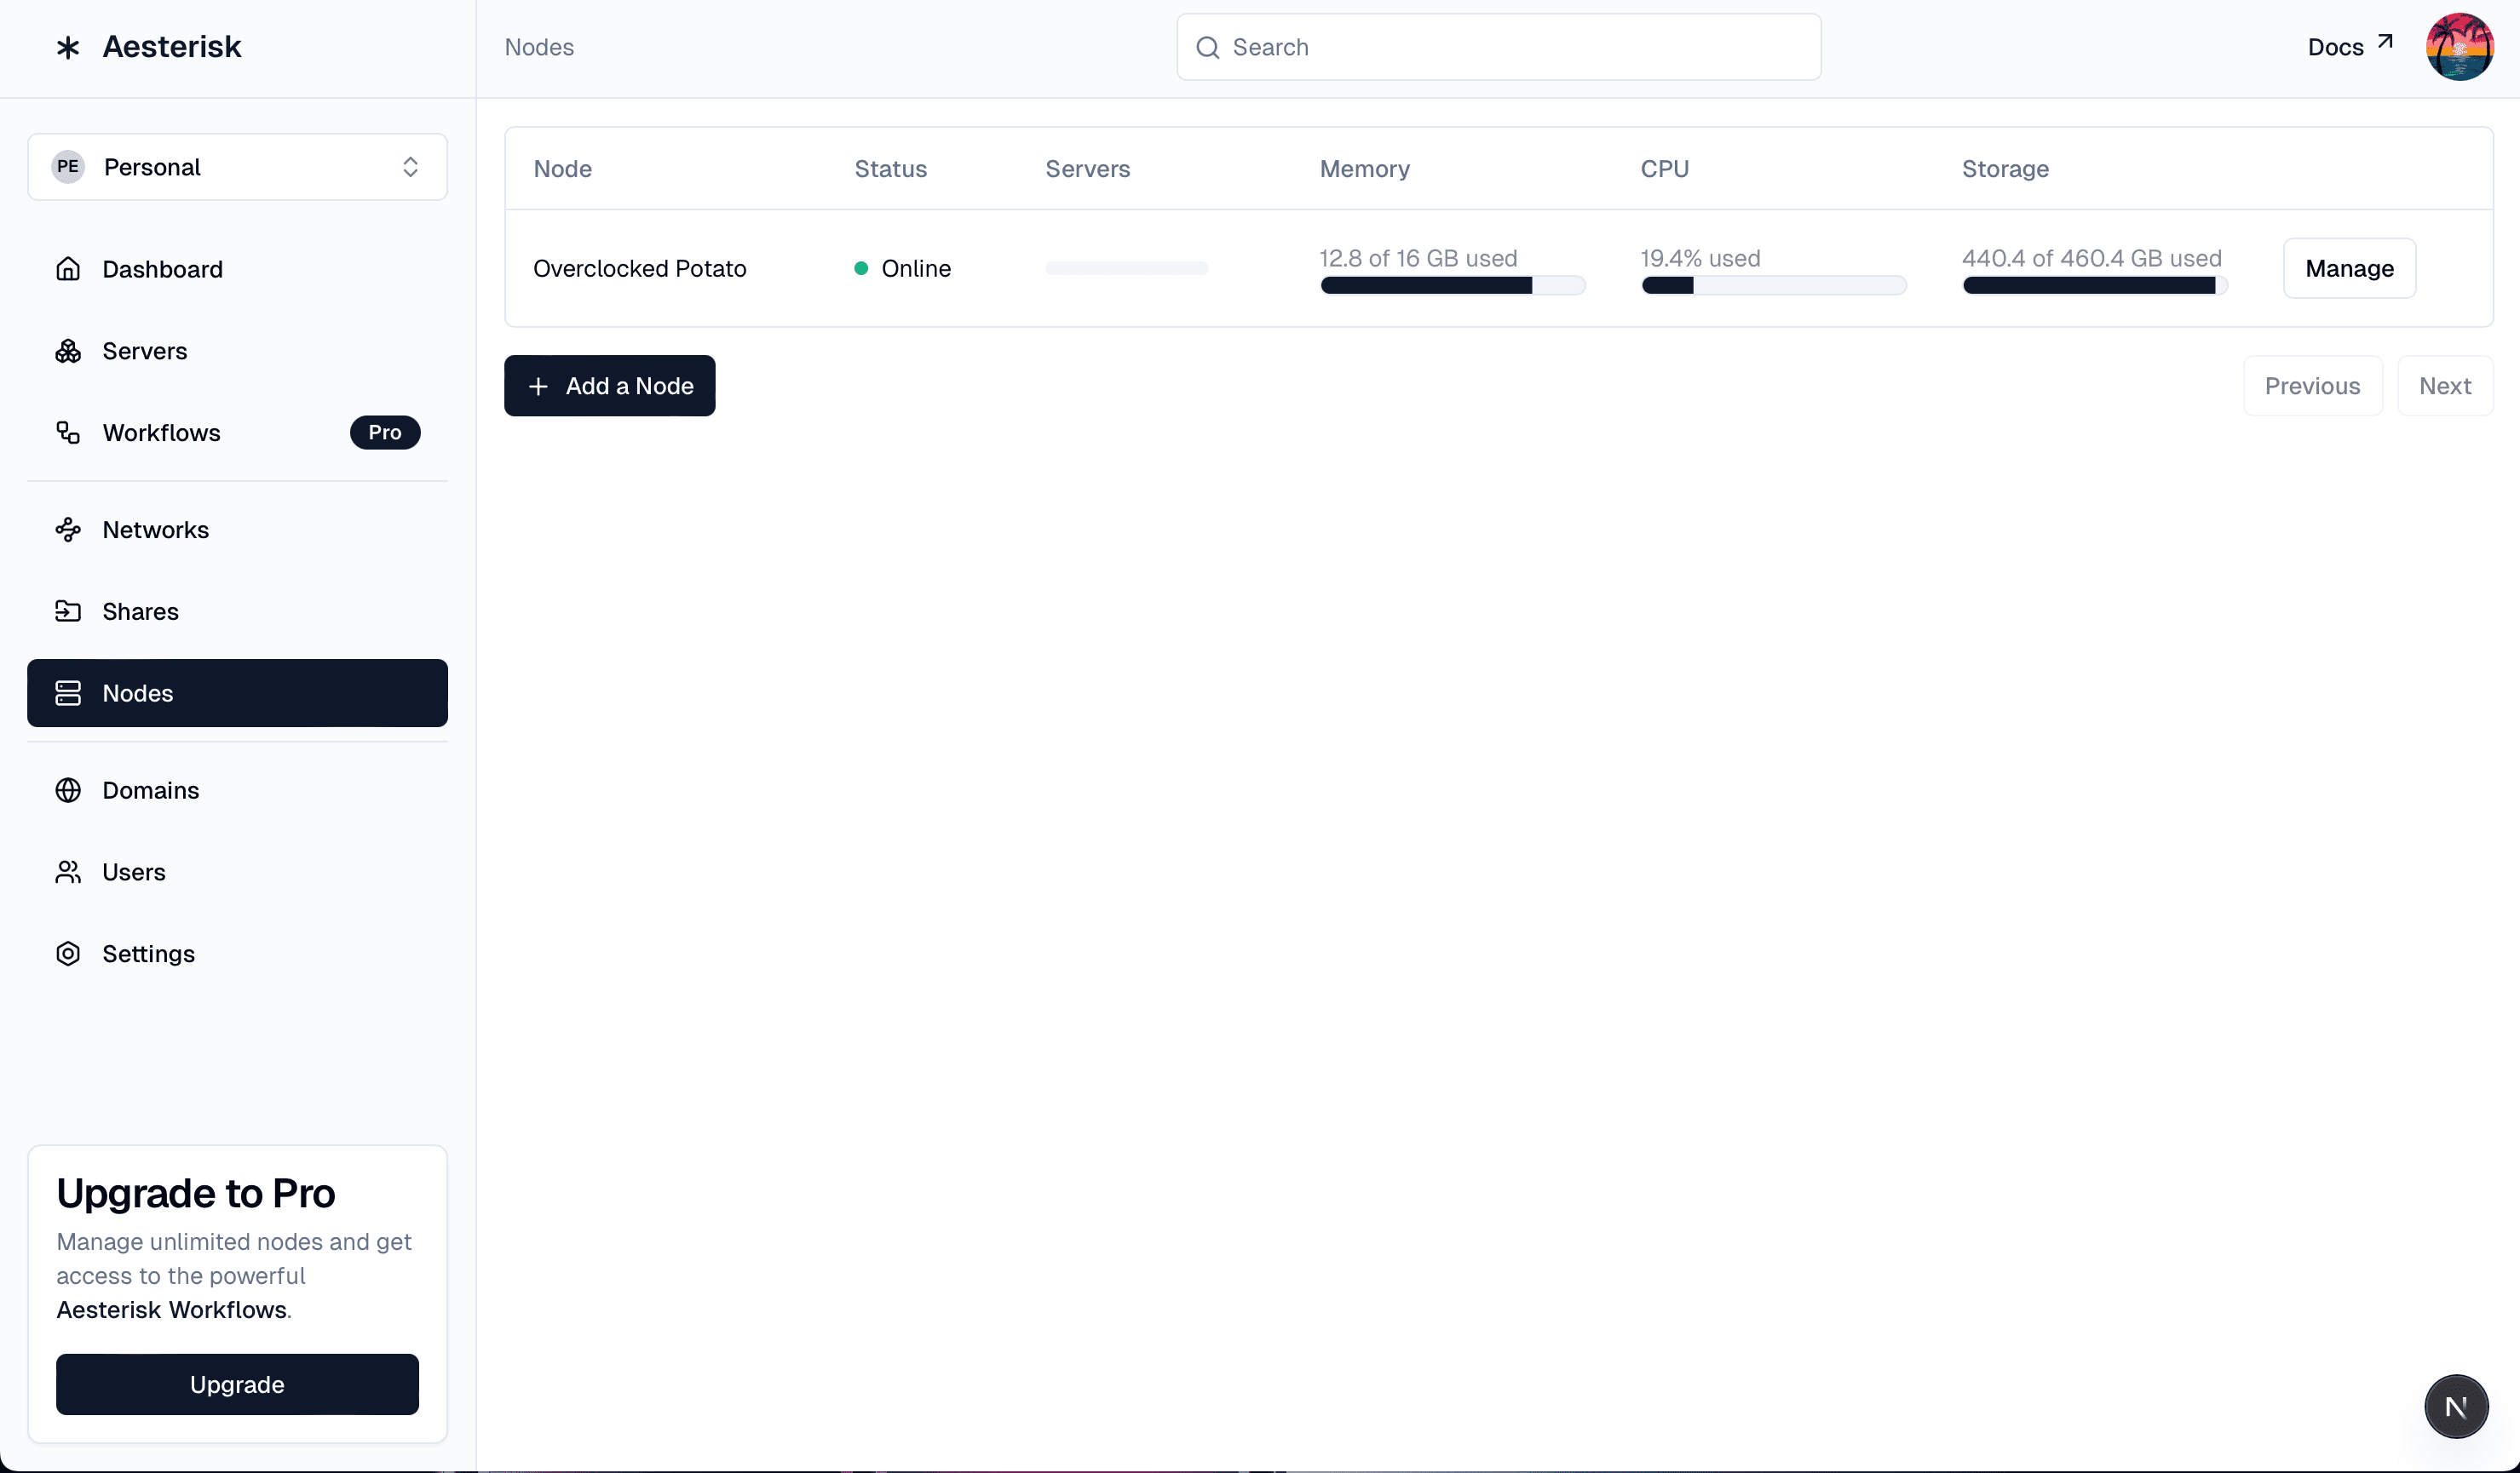Open the user avatar menu
This screenshot has width=2520, height=1473.
point(2459,47)
